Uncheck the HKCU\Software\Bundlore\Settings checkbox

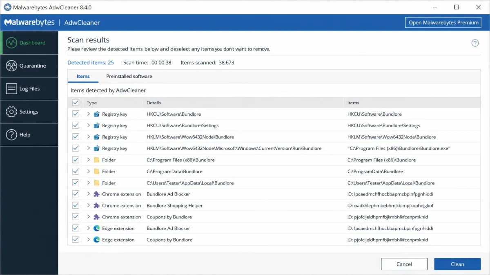[x=76, y=125]
